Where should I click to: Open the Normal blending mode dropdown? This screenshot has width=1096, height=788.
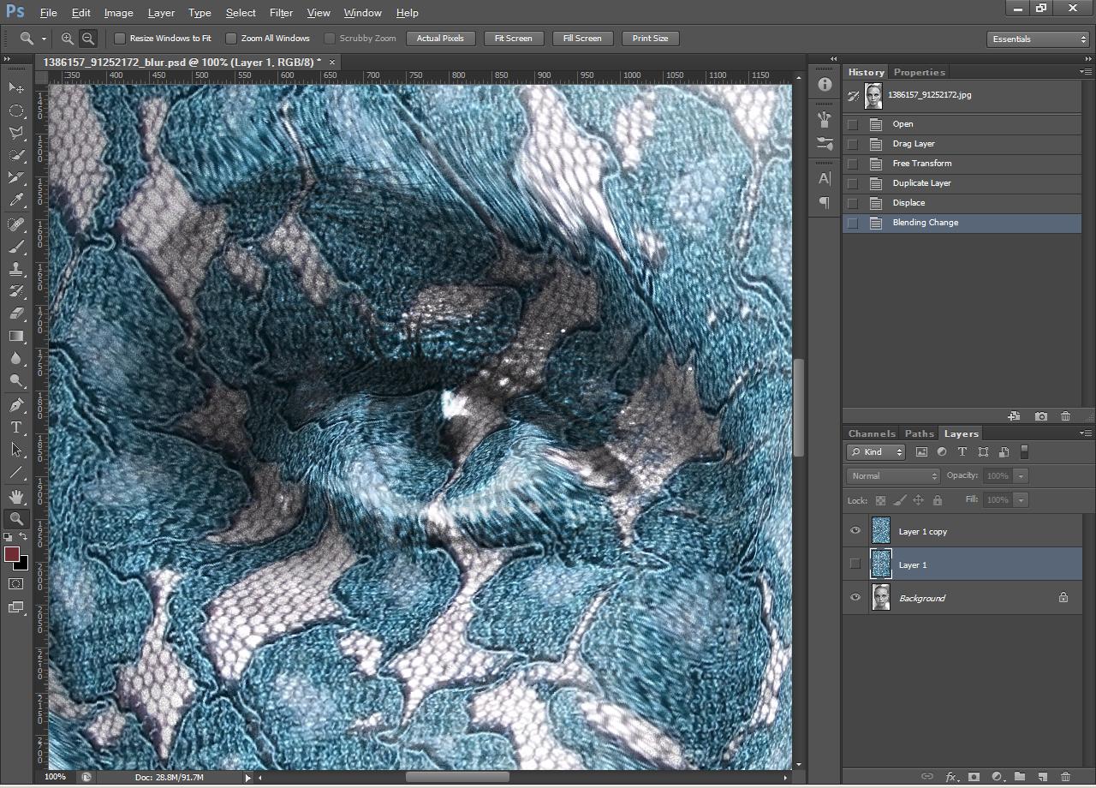point(893,475)
